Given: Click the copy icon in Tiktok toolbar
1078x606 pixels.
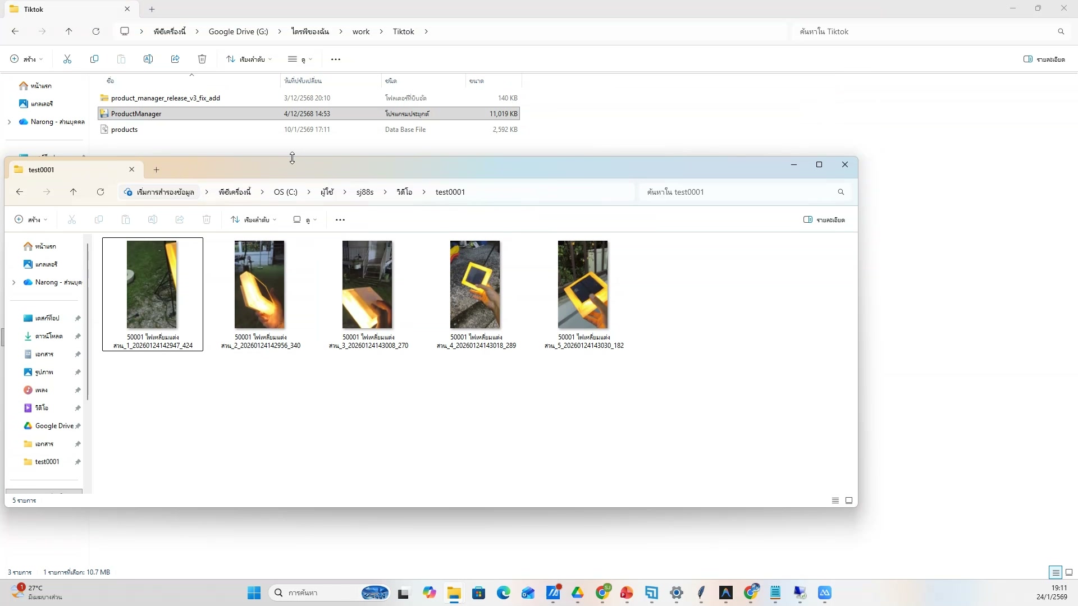Looking at the screenshot, I should click(x=94, y=59).
